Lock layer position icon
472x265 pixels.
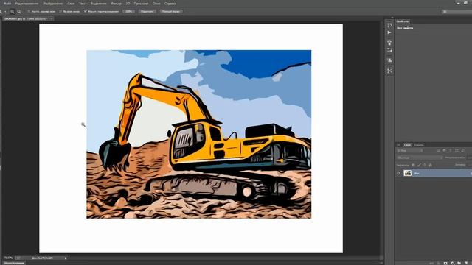tap(425, 165)
